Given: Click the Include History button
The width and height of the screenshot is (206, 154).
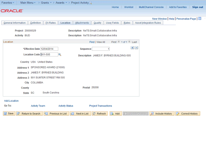Looking at the screenshot, I should [162, 113].
